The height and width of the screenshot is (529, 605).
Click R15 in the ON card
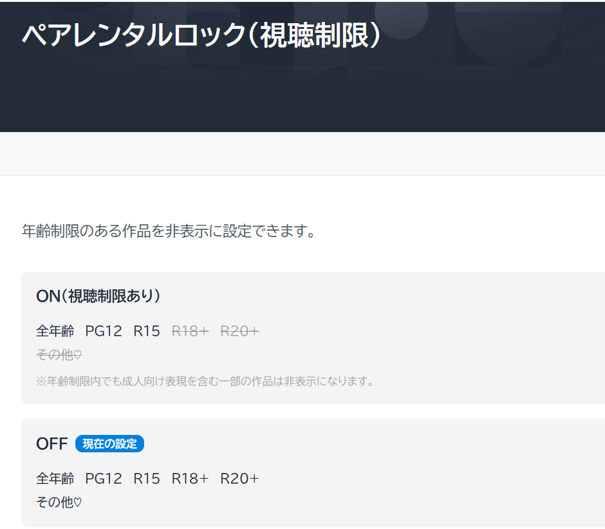pos(146,331)
